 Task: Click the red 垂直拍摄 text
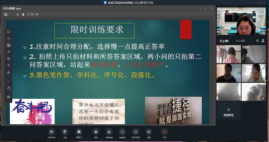pos(104,65)
